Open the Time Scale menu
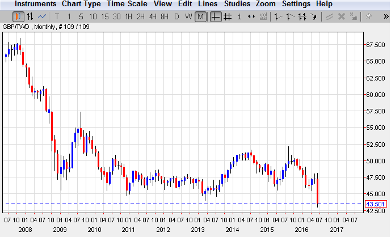This screenshot has height=237, width=391. [x=127, y=4]
